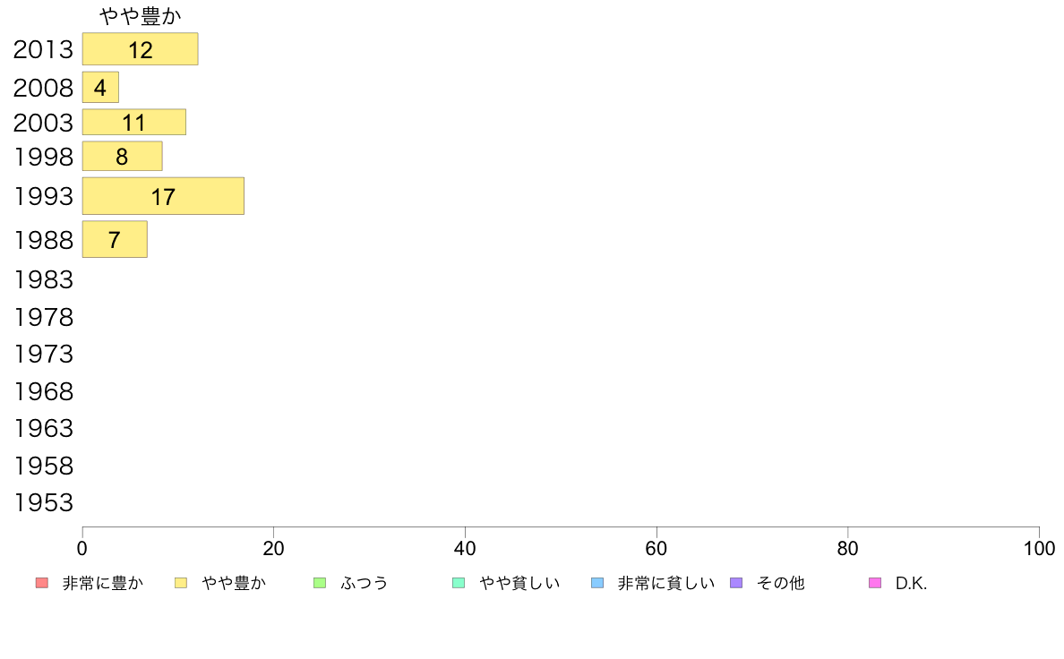Screen dimensions: 1064x659
Task: Click the 40 axis tick label
Action: click(465, 548)
